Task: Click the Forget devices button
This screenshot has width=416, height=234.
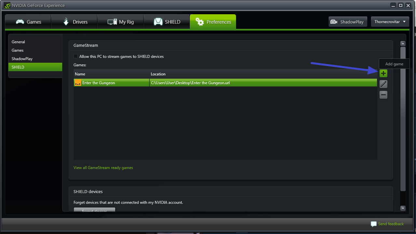Action: 94,210
